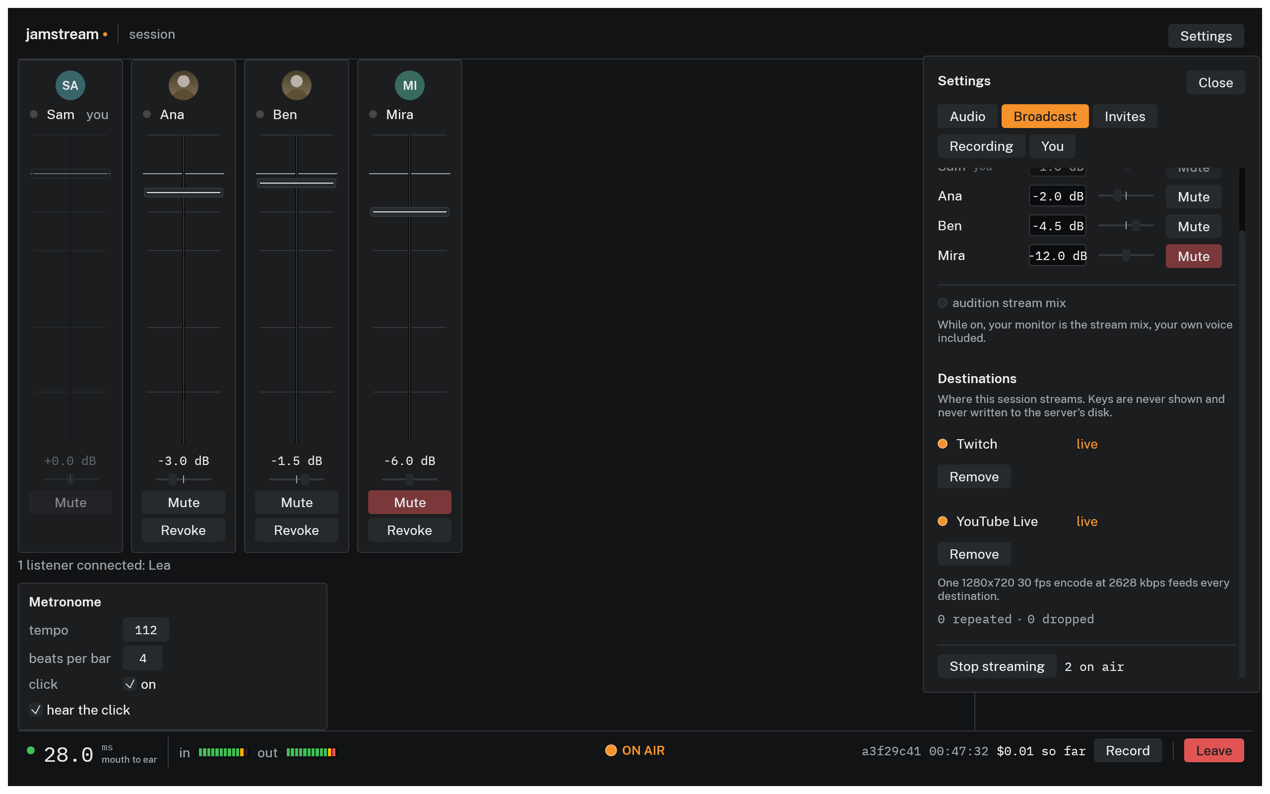Click Mira's speaking indicator dot

pos(373,115)
